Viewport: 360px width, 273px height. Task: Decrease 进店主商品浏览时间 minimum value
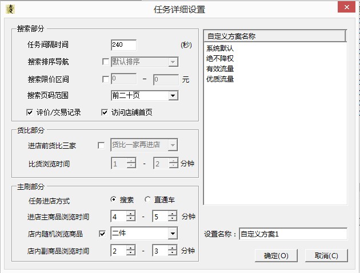[x=130, y=219]
